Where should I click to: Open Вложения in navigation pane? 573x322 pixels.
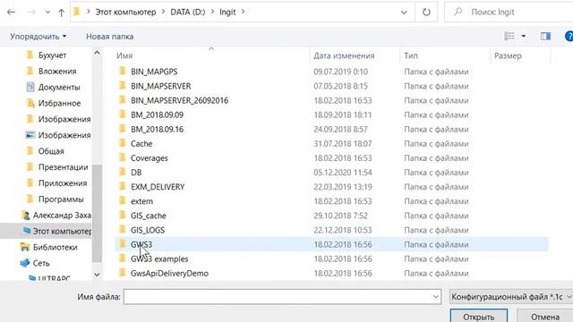[x=57, y=72]
